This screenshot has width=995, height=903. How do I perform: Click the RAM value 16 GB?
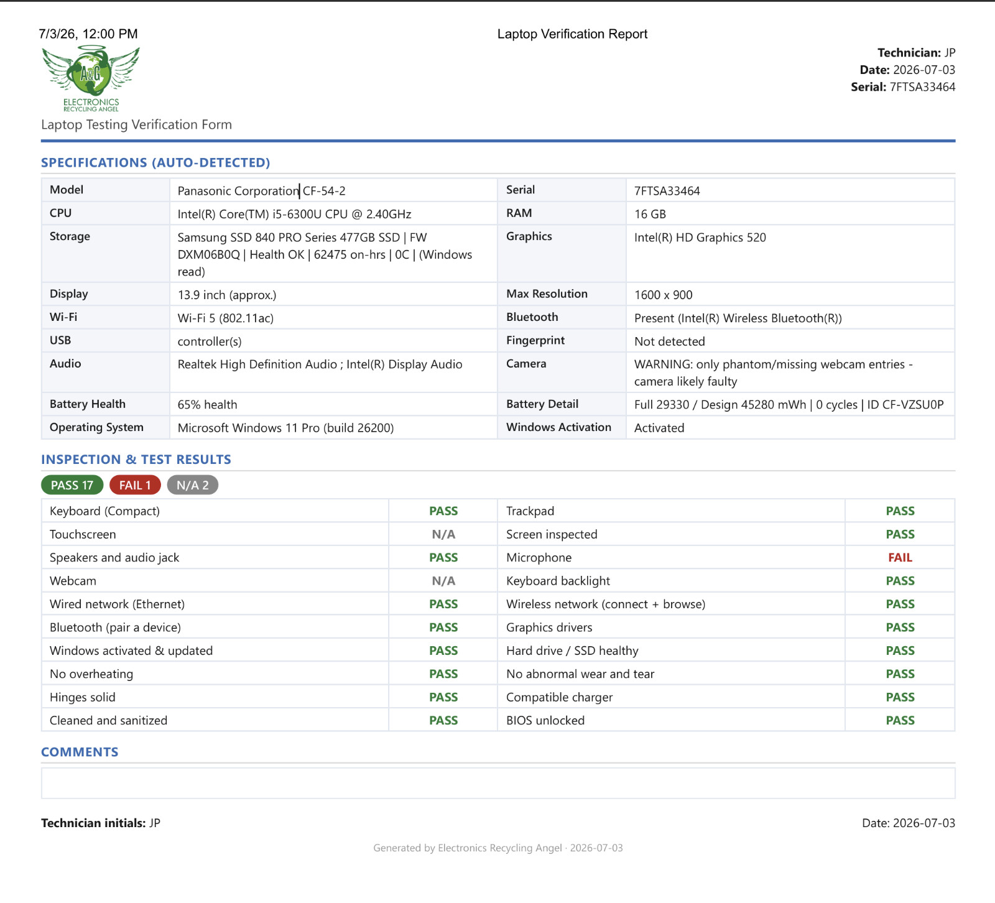pyautogui.click(x=650, y=214)
